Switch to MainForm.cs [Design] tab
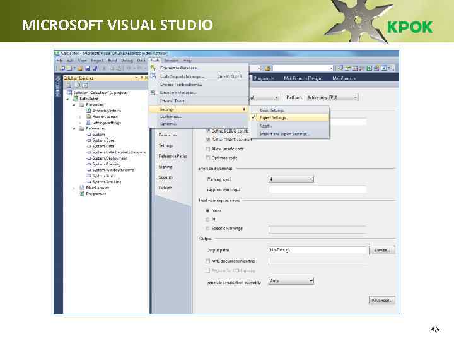This screenshot has height=341, width=454. click(303, 78)
